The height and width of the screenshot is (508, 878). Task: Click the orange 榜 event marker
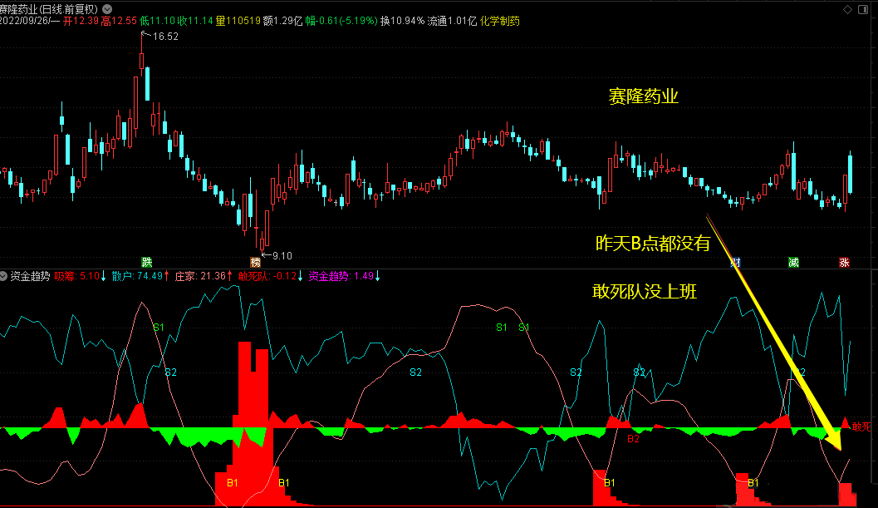coord(255,262)
